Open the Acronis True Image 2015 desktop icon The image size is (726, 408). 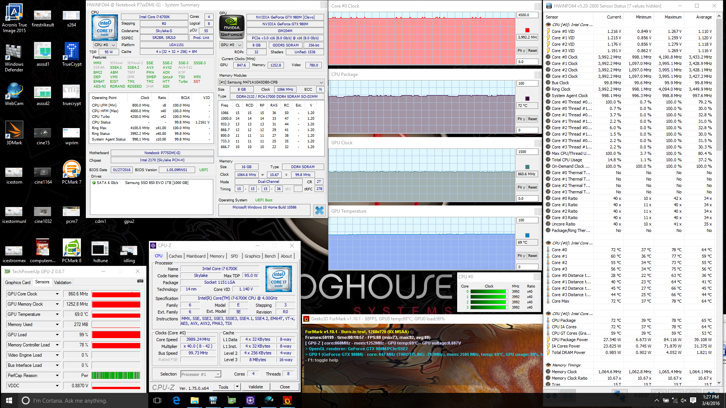14,18
